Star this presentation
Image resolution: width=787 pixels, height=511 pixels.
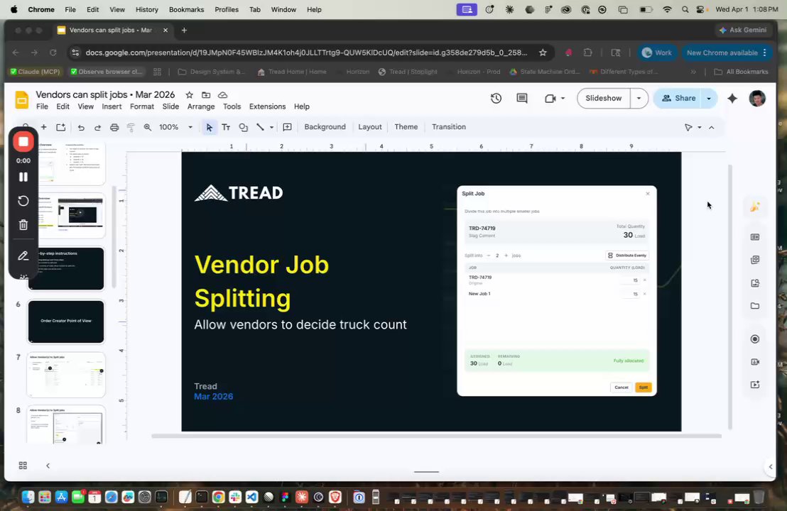click(x=189, y=95)
